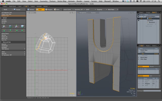
Task: Activate Edges selection mode
Action: coord(40,9)
